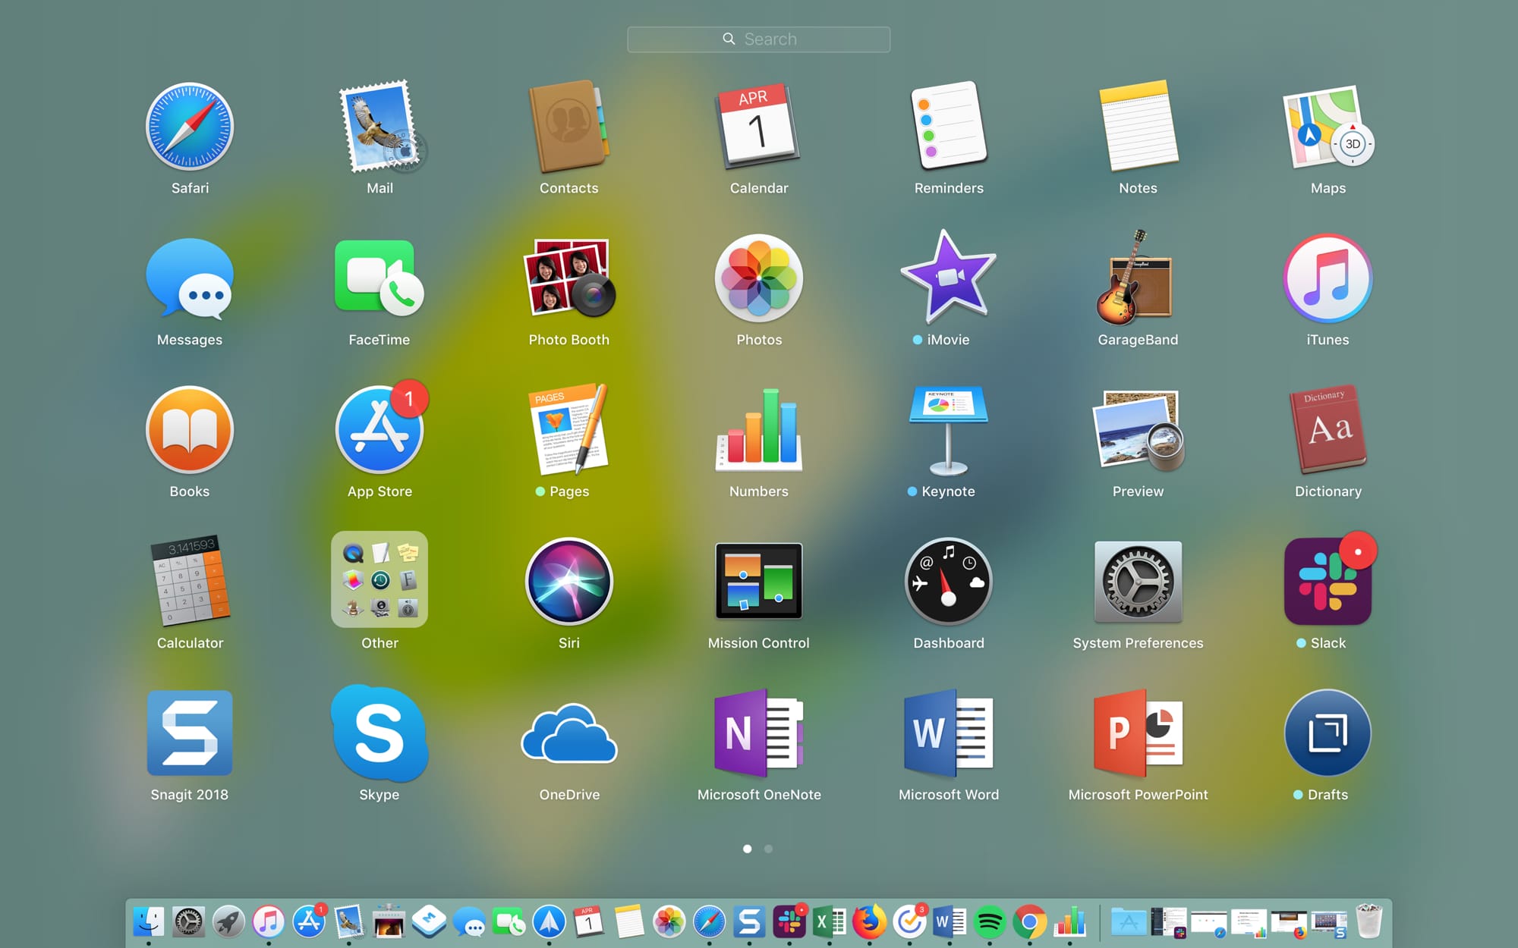The height and width of the screenshot is (948, 1518).
Task: Launch Microsoft OneNote
Action: (758, 733)
